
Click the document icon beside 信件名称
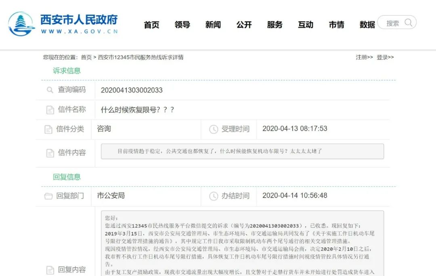click(50, 110)
